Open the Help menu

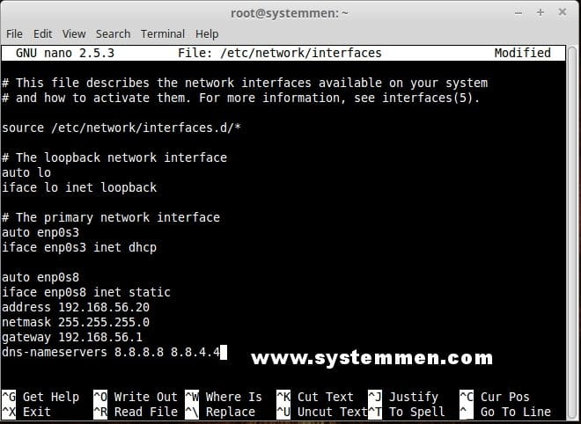pyautogui.click(x=207, y=34)
